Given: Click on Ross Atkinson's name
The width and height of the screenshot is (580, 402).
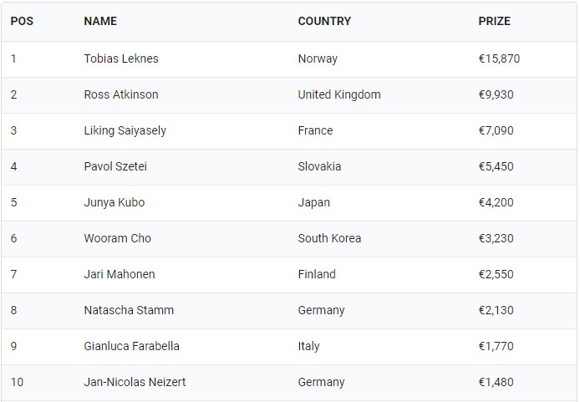Looking at the screenshot, I should coord(121,95).
